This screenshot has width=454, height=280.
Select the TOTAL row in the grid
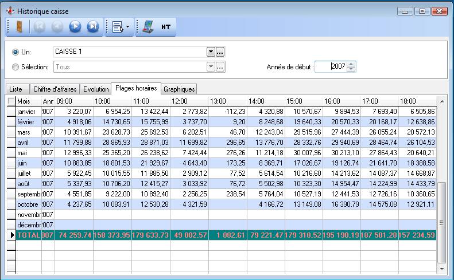tap(29, 235)
